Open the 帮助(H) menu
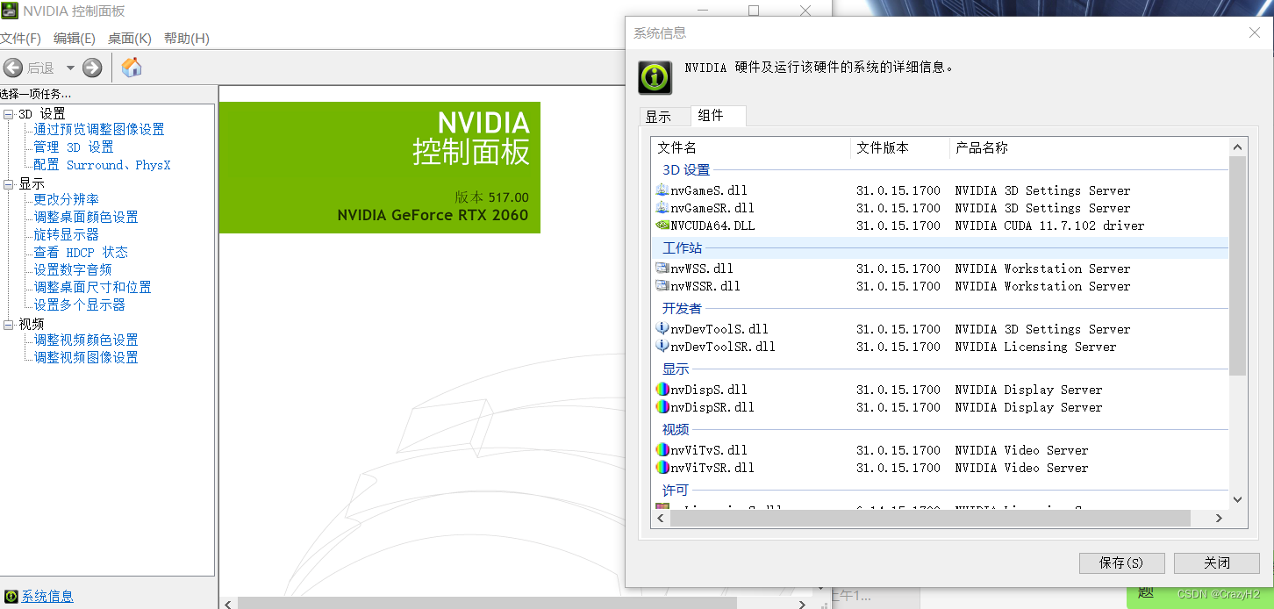Screen dimensions: 1274x609 (187, 39)
